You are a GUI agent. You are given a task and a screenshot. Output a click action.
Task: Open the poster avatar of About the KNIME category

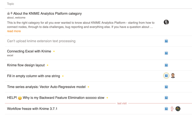pyautogui.click(x=166, y=22)
